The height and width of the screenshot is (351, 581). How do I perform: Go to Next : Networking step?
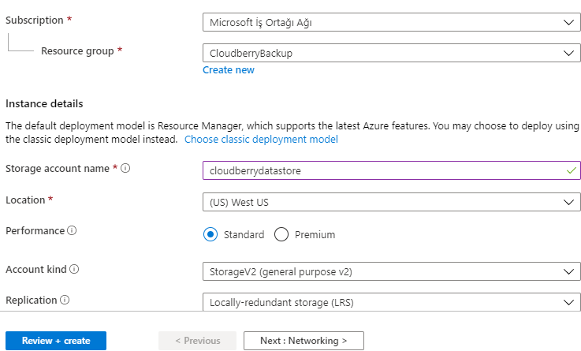(x=304, y=341)
